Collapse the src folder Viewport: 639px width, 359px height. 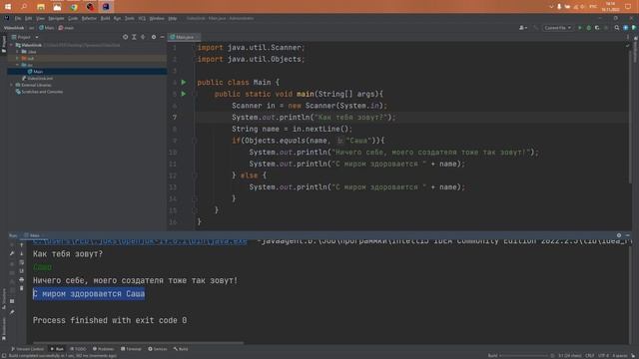(17, 65)
